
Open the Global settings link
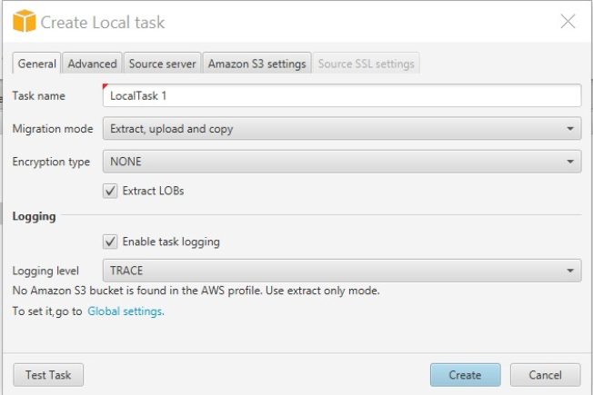(x=126, y=311)
